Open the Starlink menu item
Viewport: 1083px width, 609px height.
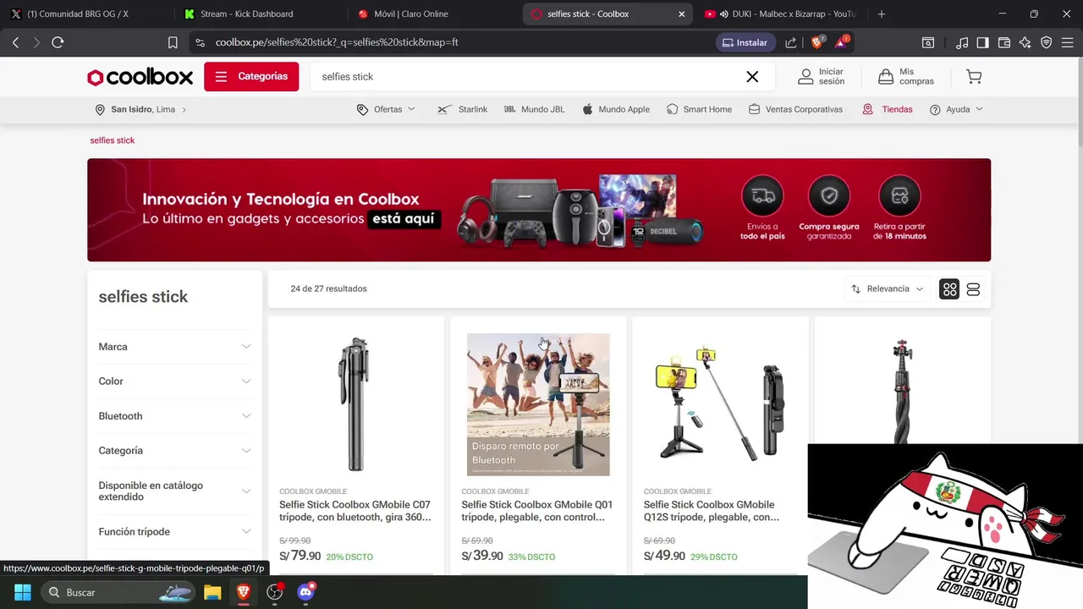coord(462,110)
